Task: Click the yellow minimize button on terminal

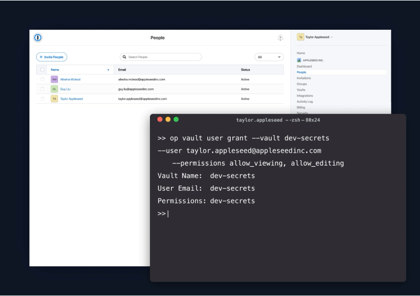Action: click(x=168, y=119)
